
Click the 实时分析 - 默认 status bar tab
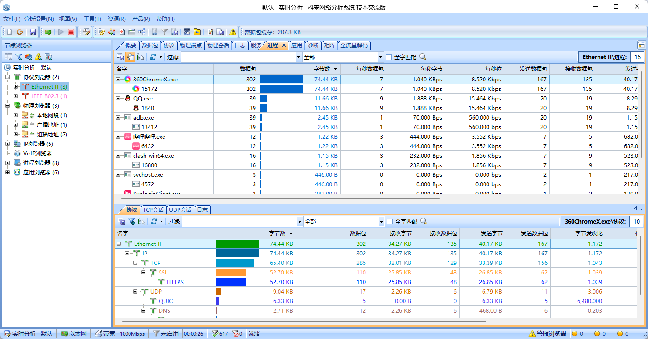pos(28,334)
